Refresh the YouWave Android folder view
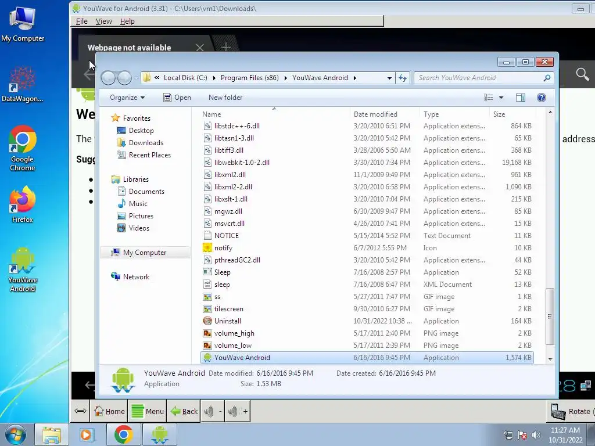Screen dimensions: 595x446 [x=402, y=78]
